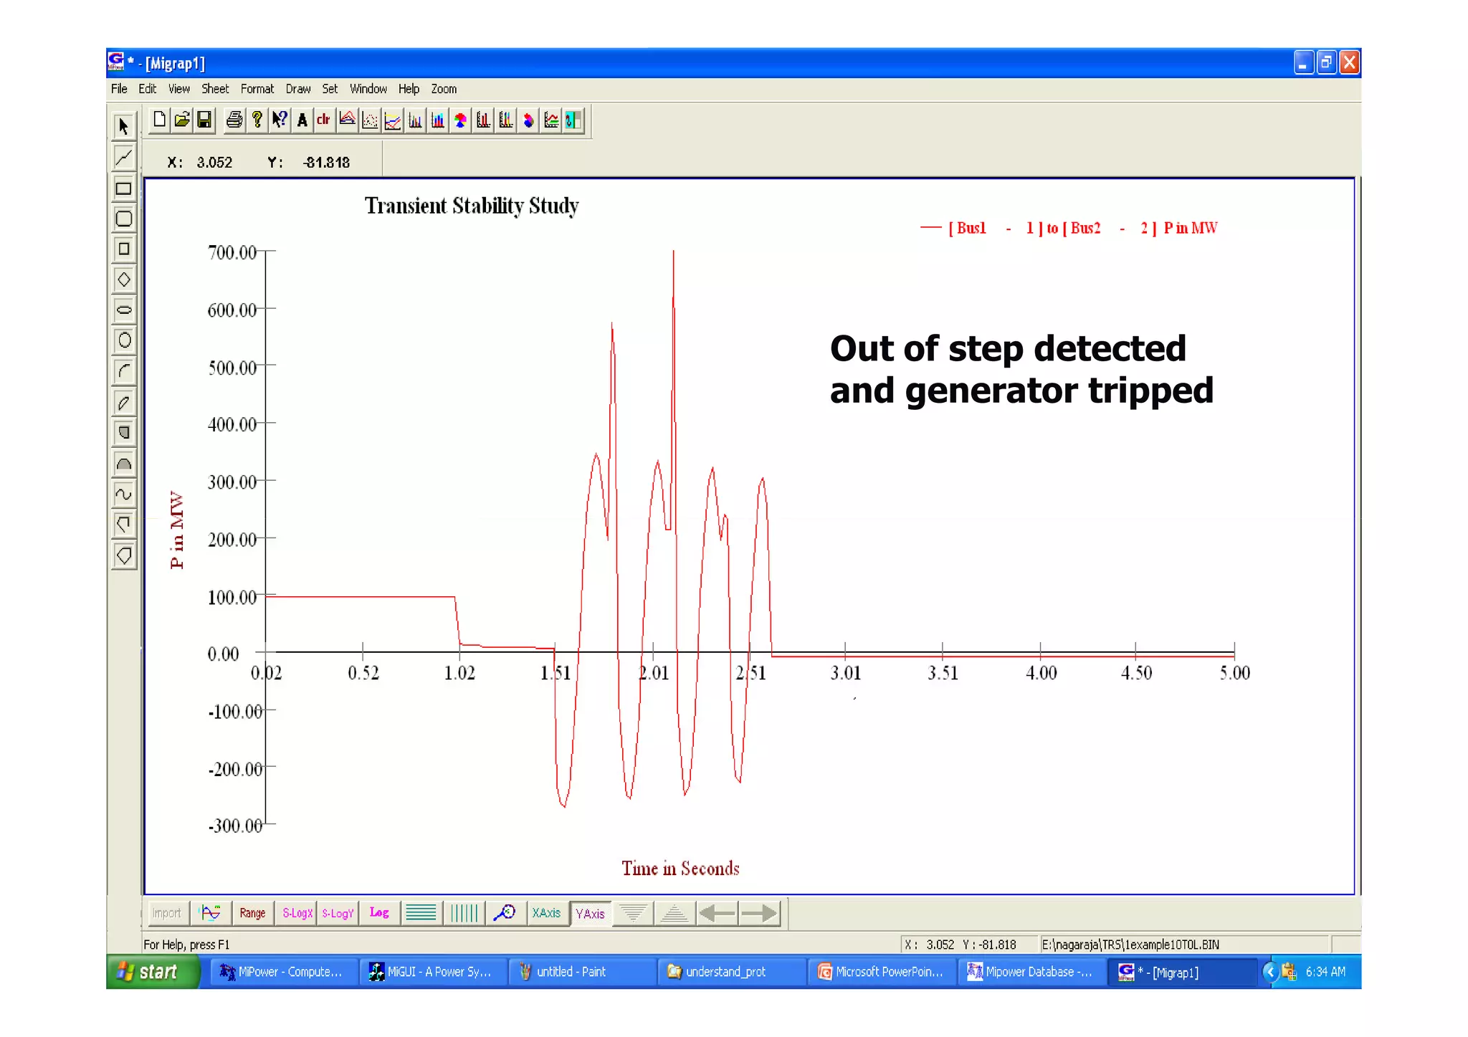Toggle vertical grid lines

click(x=463, y=913)
